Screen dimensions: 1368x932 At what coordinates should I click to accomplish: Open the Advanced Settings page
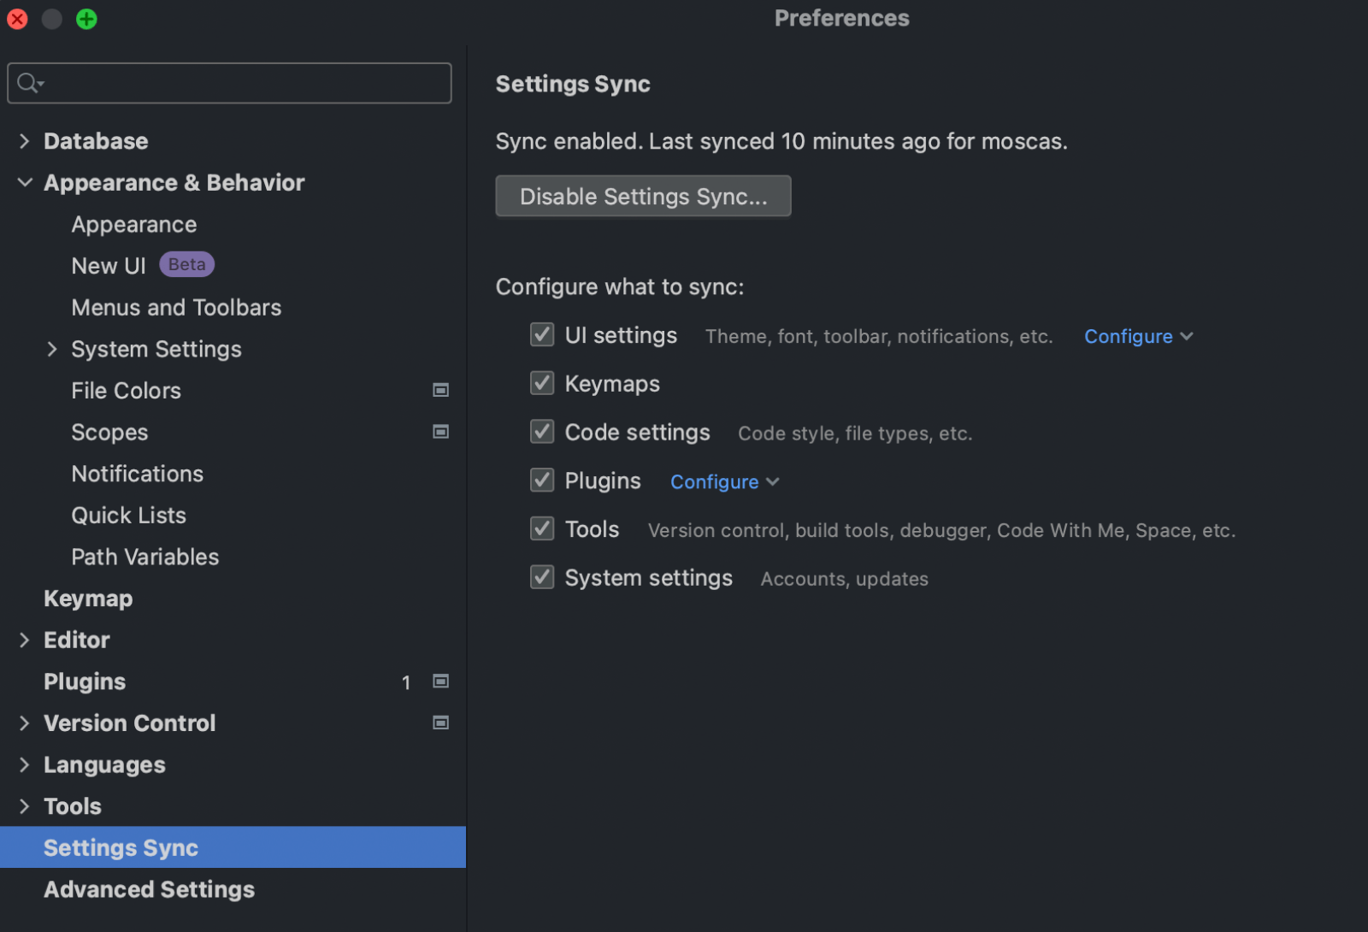tap(150, 889)
